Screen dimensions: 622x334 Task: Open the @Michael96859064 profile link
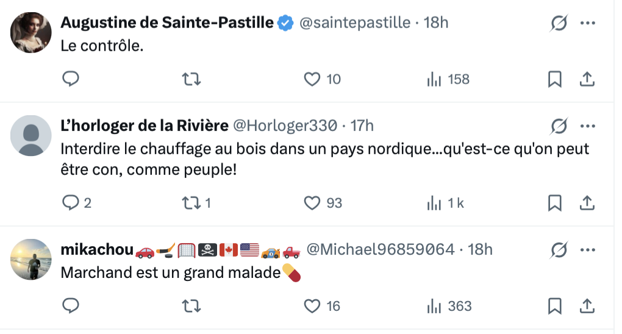click(380, 249)
